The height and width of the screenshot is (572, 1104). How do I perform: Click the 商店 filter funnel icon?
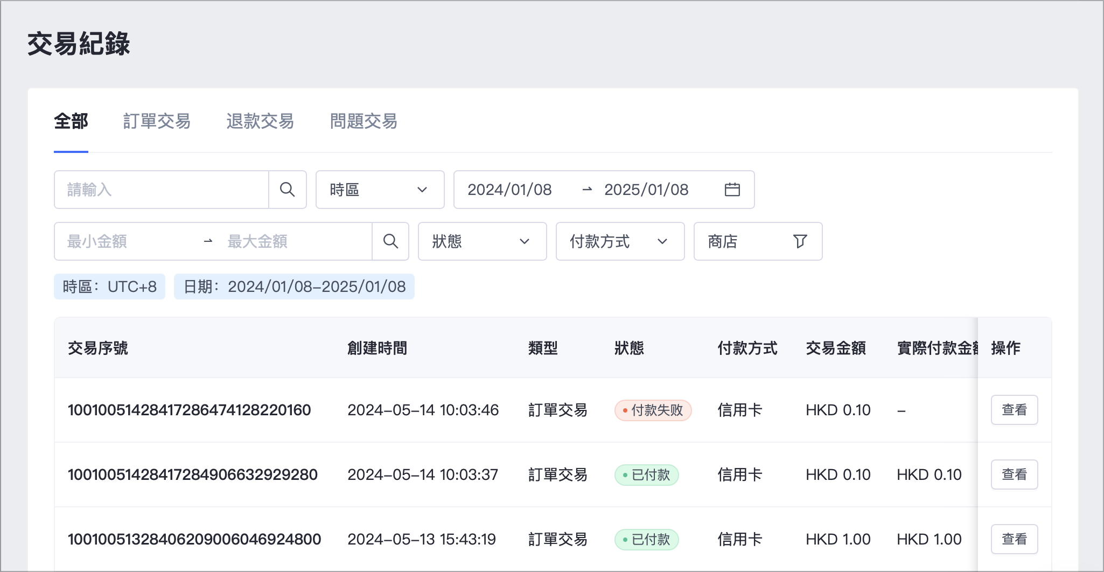pos(800,241)
